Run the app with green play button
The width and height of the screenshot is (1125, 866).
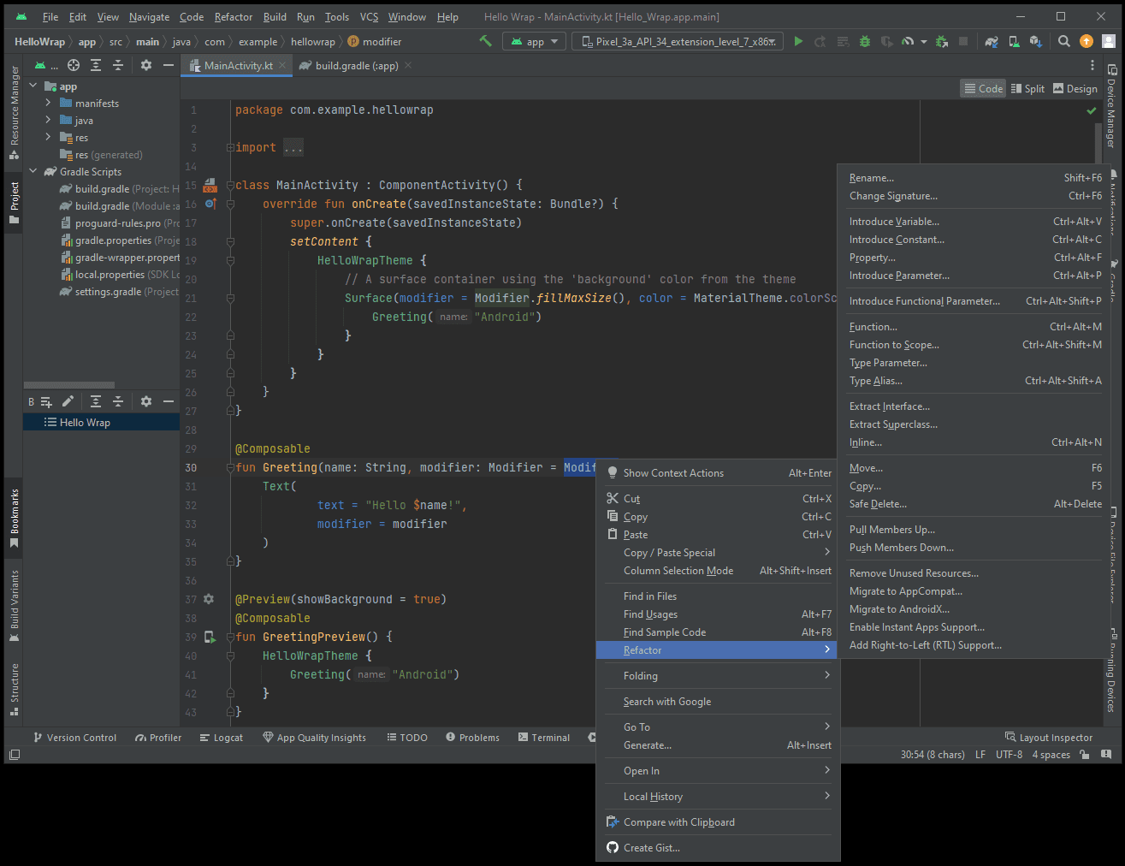tap(798, 41)
